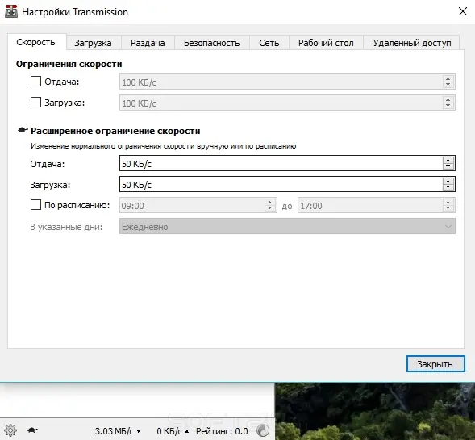This screenshot has width=475, height=440.
Task: Switch to the Раздача tab
Action: tap(148, 43)
